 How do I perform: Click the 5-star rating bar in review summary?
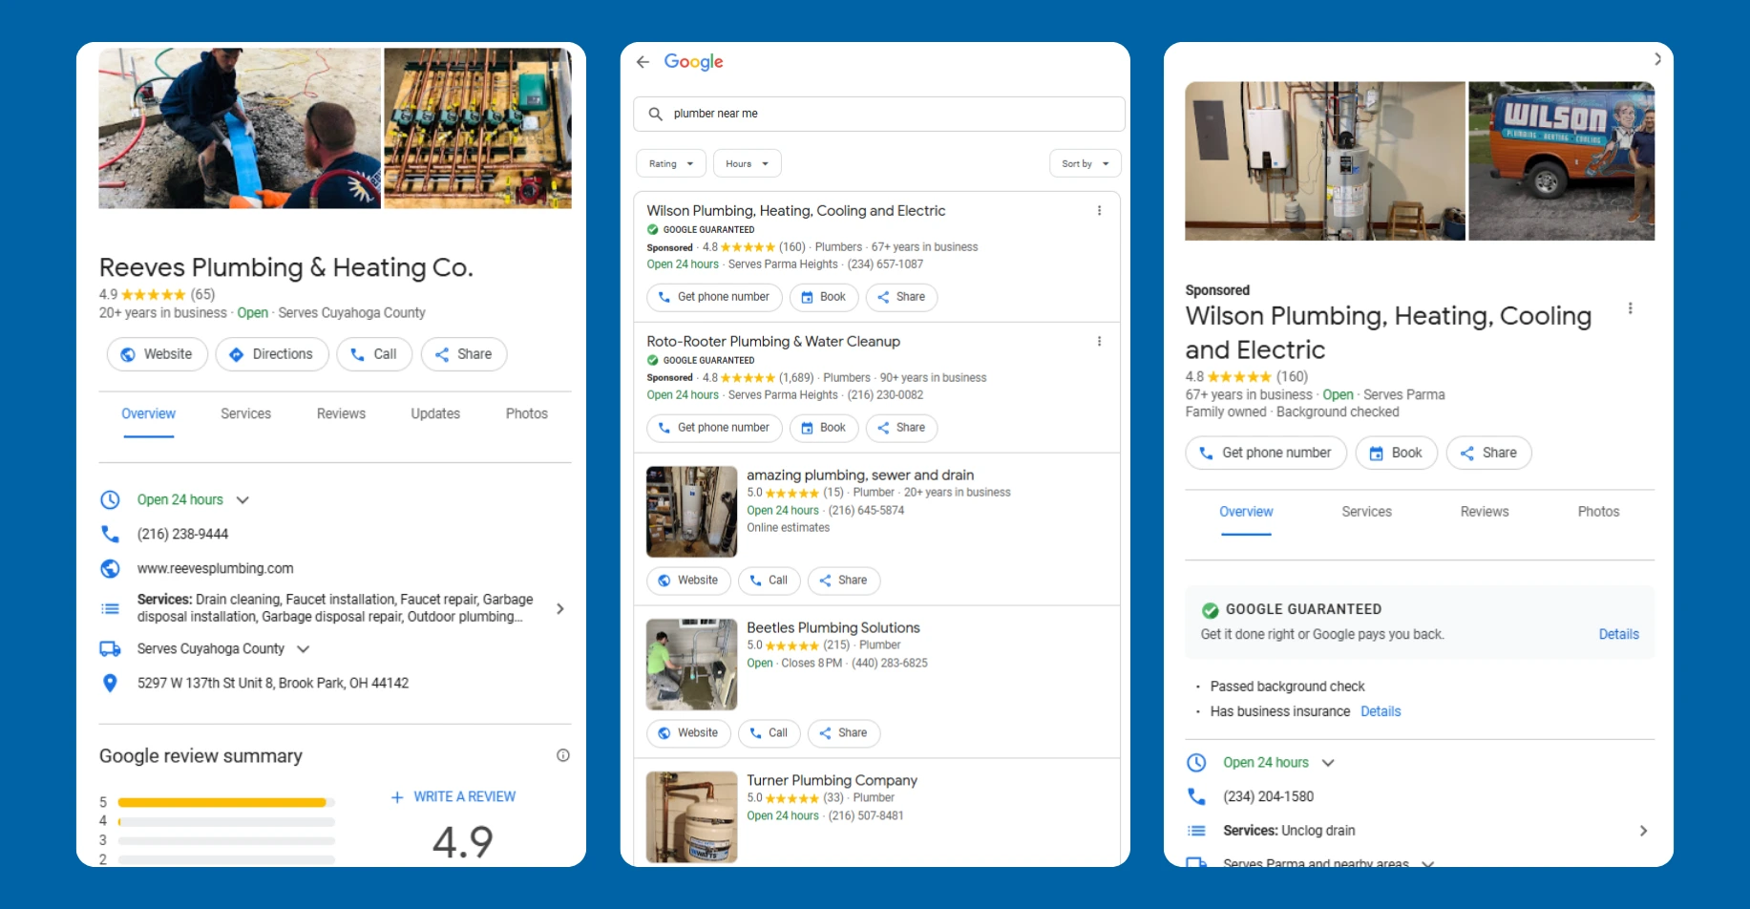pos(226,802)
